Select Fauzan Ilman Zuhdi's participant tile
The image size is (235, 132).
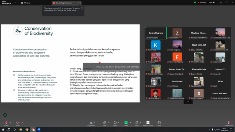[x=177, y=69]
